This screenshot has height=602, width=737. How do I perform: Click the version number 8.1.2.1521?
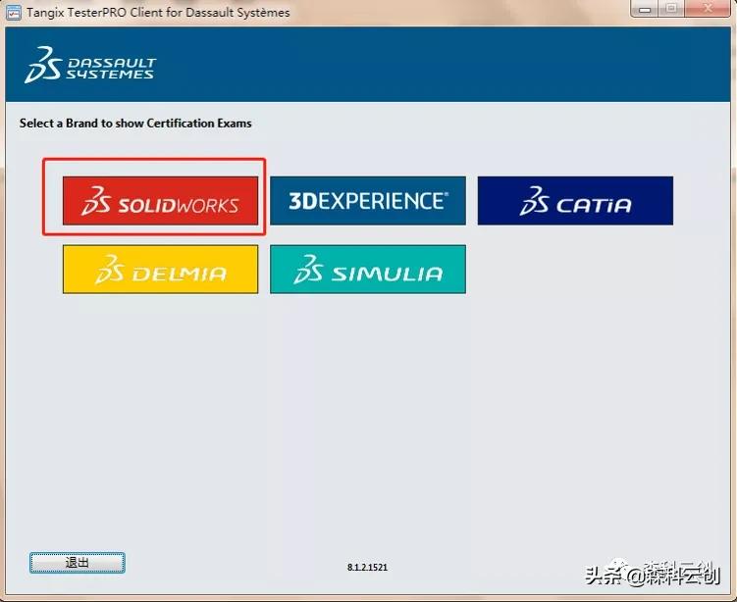[x=368, y=568]
